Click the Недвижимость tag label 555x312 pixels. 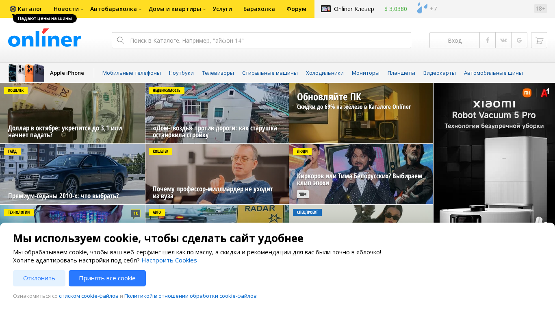[167, 90]
